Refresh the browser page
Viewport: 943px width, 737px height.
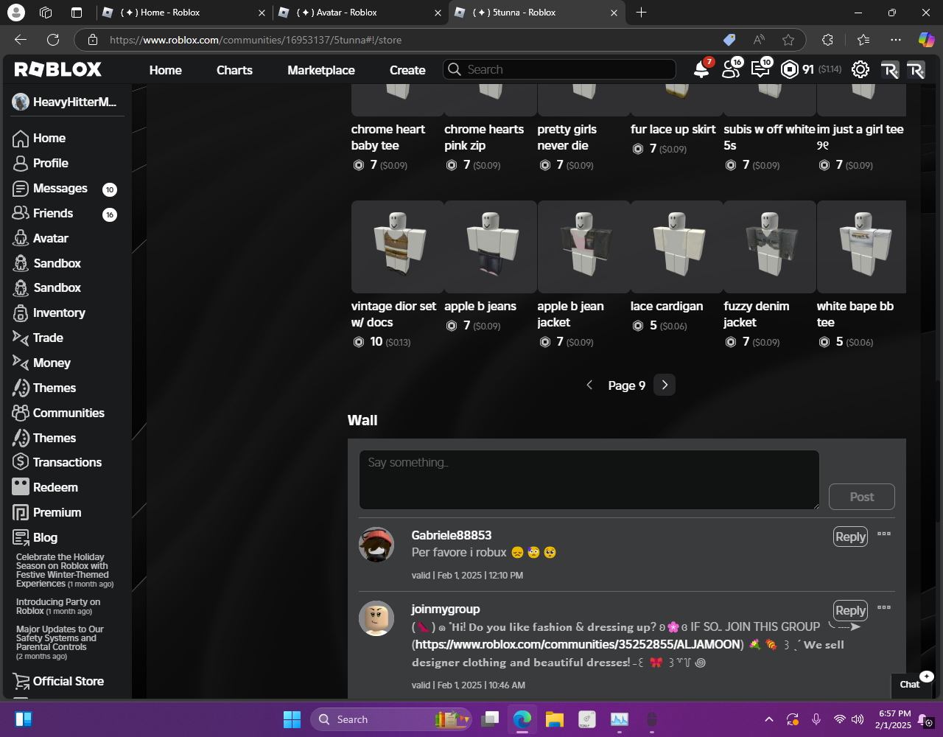[x=53, y=40]
